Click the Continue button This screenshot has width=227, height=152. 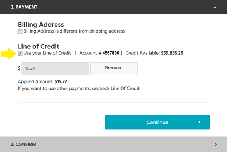coord(158,122)
